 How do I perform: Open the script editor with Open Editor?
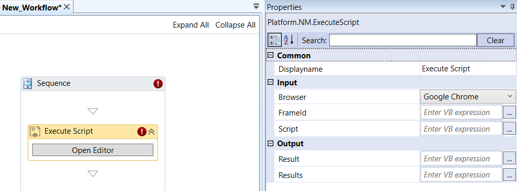point(93,150)
